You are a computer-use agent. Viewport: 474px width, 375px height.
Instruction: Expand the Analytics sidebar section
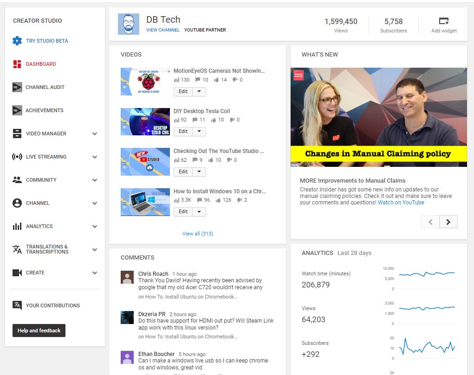(95, 227)
